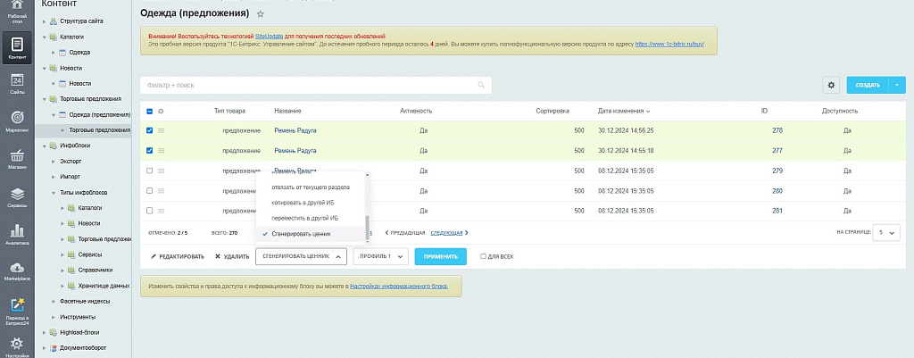The width and height of the screenshot is (914, 358).
Task: Check the row with ID 280
Action: 149,191
